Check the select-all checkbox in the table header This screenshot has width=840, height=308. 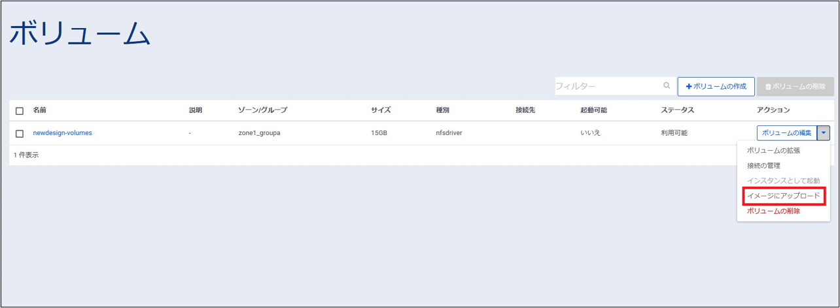[20, 110]
